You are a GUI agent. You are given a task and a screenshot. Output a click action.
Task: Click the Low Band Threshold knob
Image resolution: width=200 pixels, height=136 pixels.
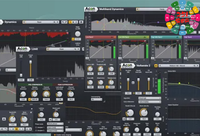click(x=101, y=69)
